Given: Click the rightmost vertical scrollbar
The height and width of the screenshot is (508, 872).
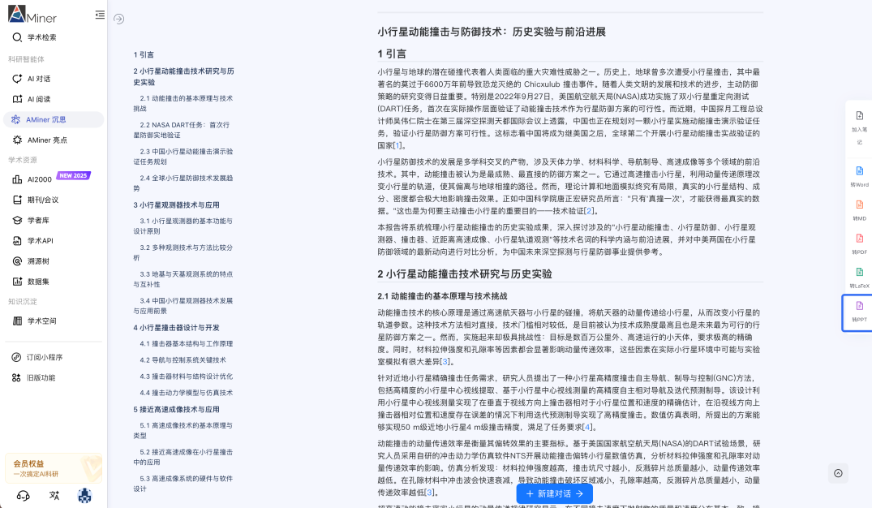Looking at the screenshot, I should (870, 243).
